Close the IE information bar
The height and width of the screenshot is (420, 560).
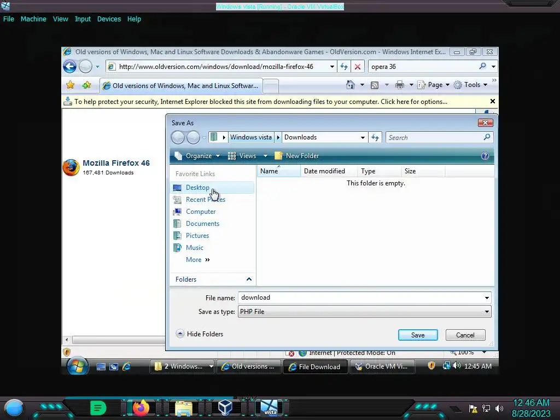[x=493, y=101]
